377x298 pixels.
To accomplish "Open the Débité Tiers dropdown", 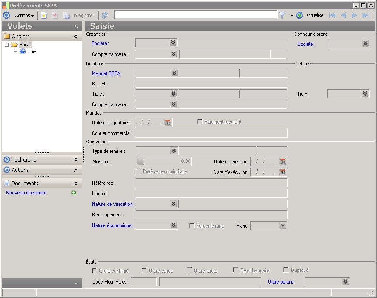I will (365, 93).
